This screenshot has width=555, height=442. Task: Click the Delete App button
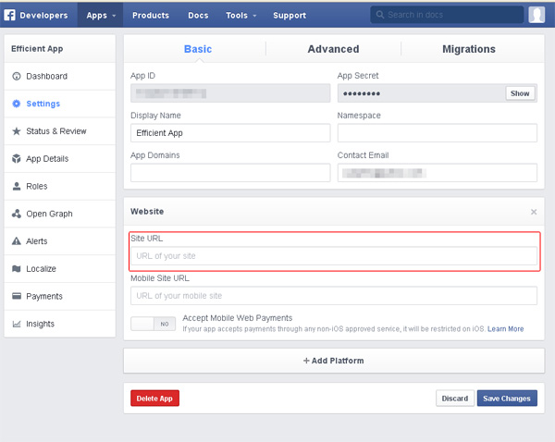point(154,399)
